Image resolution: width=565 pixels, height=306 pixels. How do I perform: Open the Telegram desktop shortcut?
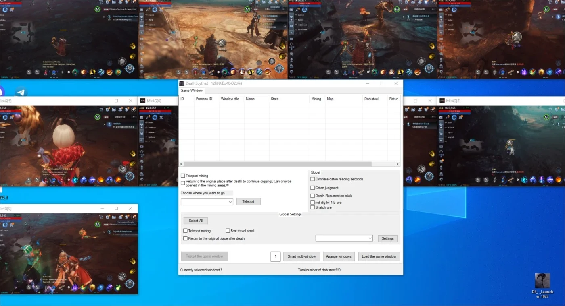(21, 92)
